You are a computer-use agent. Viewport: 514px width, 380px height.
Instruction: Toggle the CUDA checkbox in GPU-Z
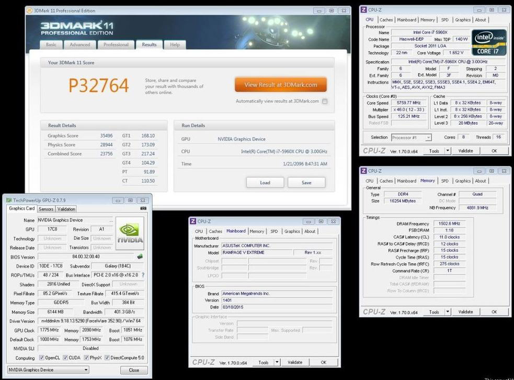click(65, 357)
